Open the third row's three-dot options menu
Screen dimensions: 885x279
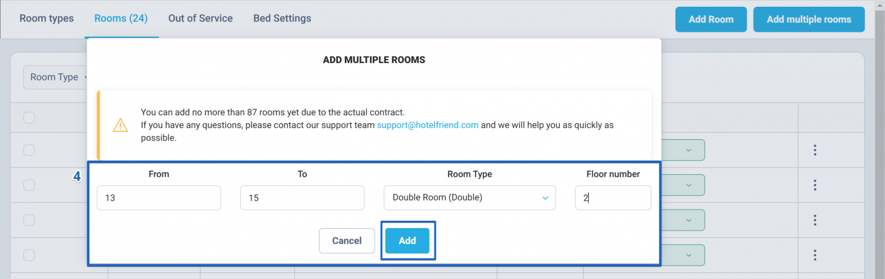815,220
